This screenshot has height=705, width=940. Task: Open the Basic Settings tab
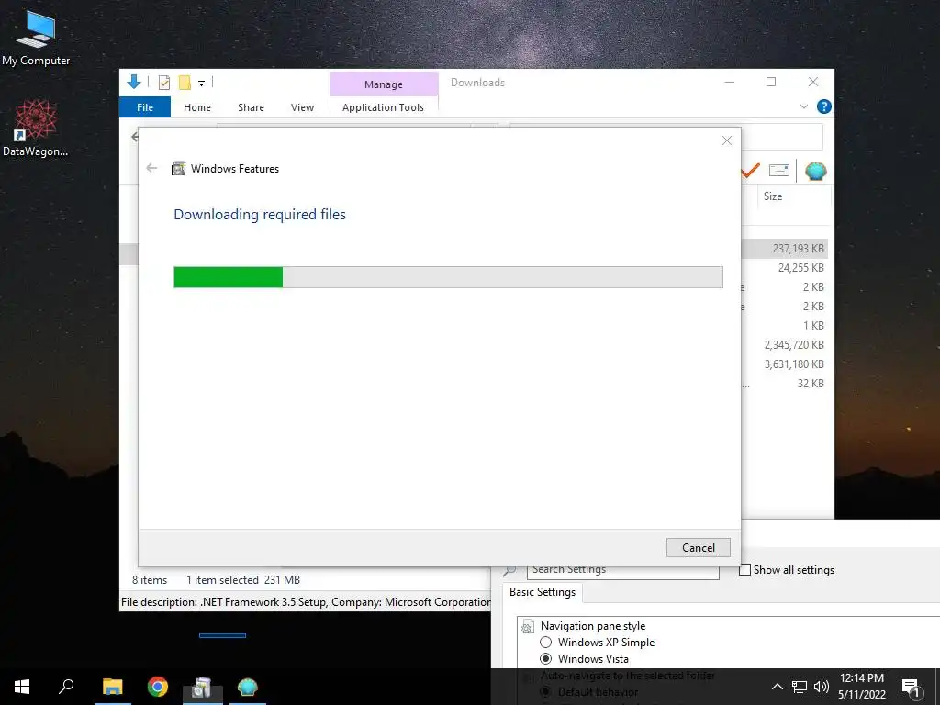543,592
